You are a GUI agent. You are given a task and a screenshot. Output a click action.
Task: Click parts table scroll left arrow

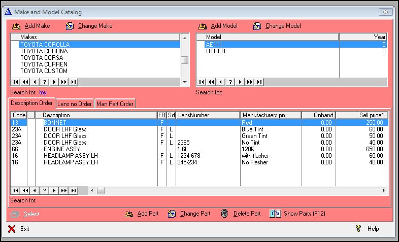tap(92, 190)
